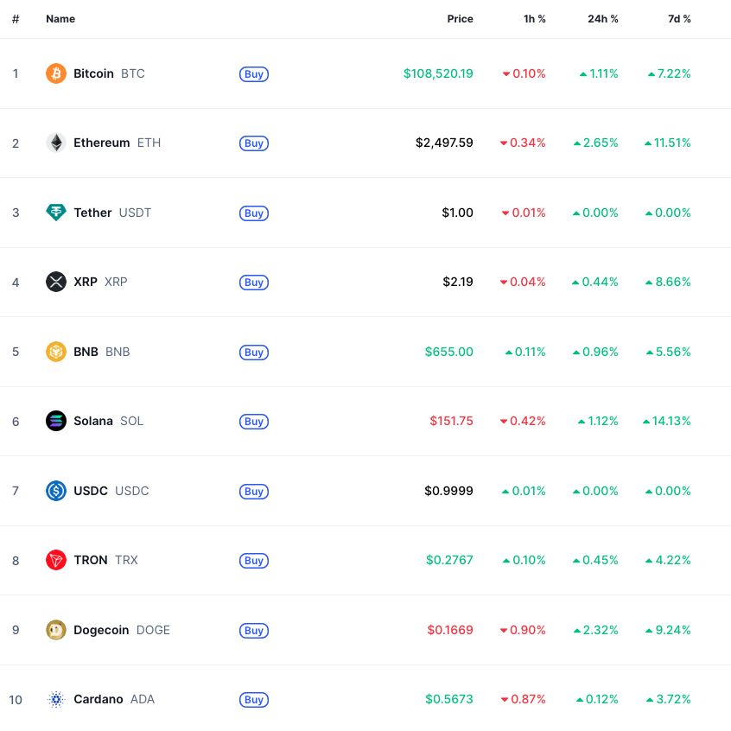Open the Cardano ADA name link

pos(114,699)
